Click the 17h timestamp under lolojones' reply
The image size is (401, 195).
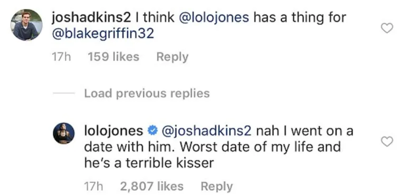tap(93, 187)
